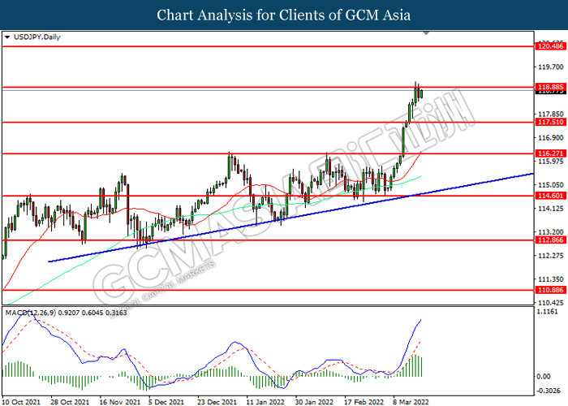
Task: Select the 114.601 price level label
Action: click(550, 196)
